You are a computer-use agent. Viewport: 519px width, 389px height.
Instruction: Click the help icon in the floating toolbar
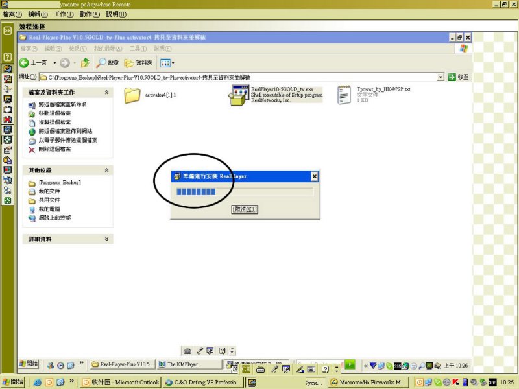[x=222, y=351]
